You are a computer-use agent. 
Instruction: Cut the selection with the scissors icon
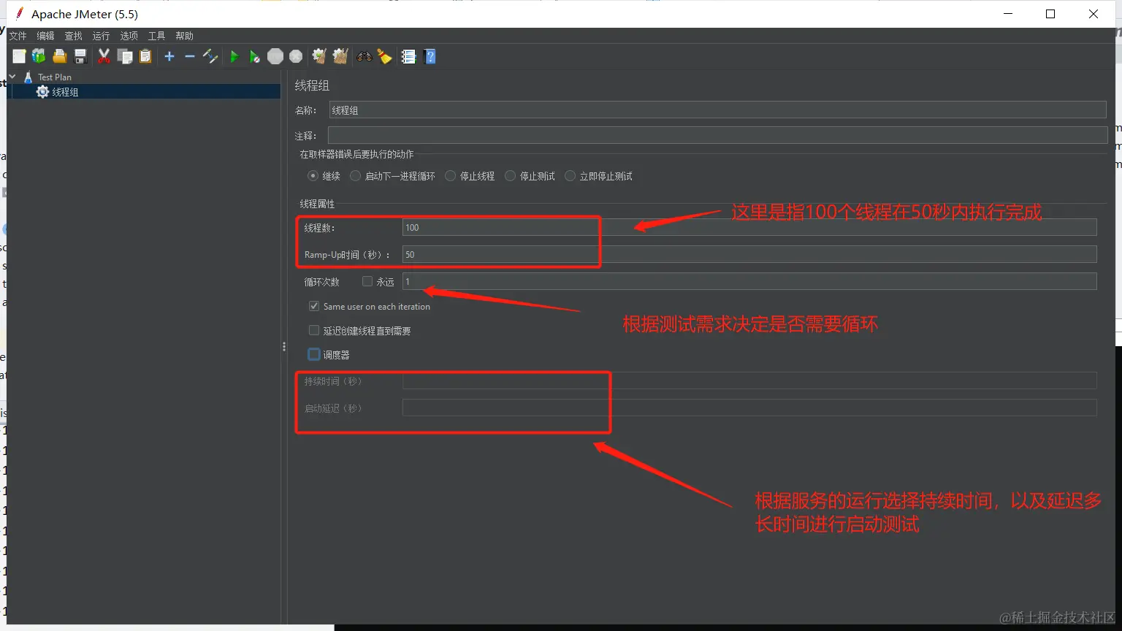click(x=104, y=56)
